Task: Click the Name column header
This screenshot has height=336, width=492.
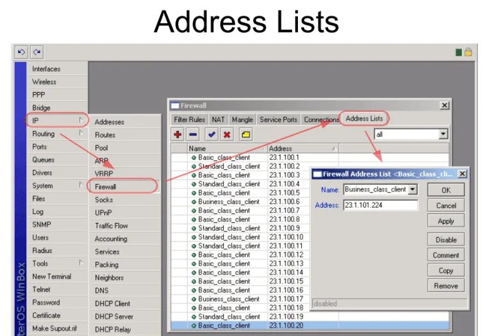Action: (x=227, y=149)
